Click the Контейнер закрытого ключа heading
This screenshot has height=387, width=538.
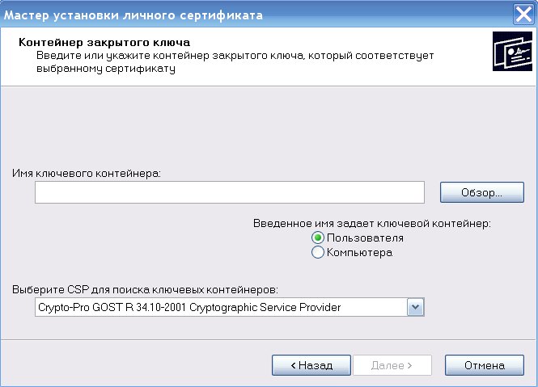click(x=104, y=43)
